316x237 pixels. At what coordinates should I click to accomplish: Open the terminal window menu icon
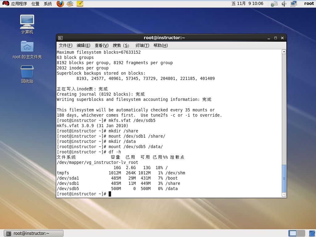(60, 38)
